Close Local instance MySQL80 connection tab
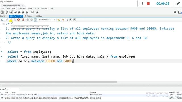Screen dimensions: 182x102 point(22,5)
